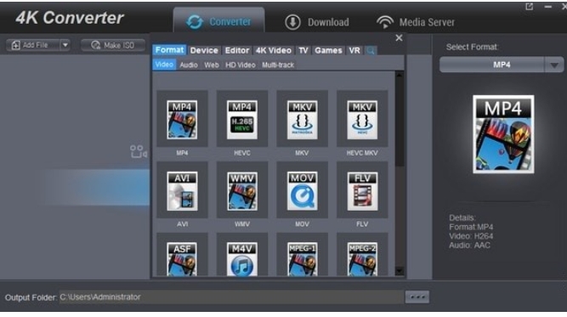Click the format list scrollbar thumb

click(400, 123)
